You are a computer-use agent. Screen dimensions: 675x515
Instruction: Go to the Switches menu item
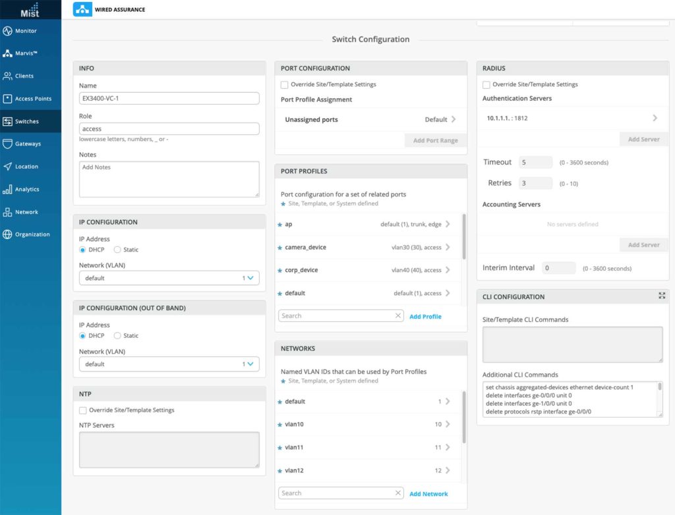pos(26,121)
